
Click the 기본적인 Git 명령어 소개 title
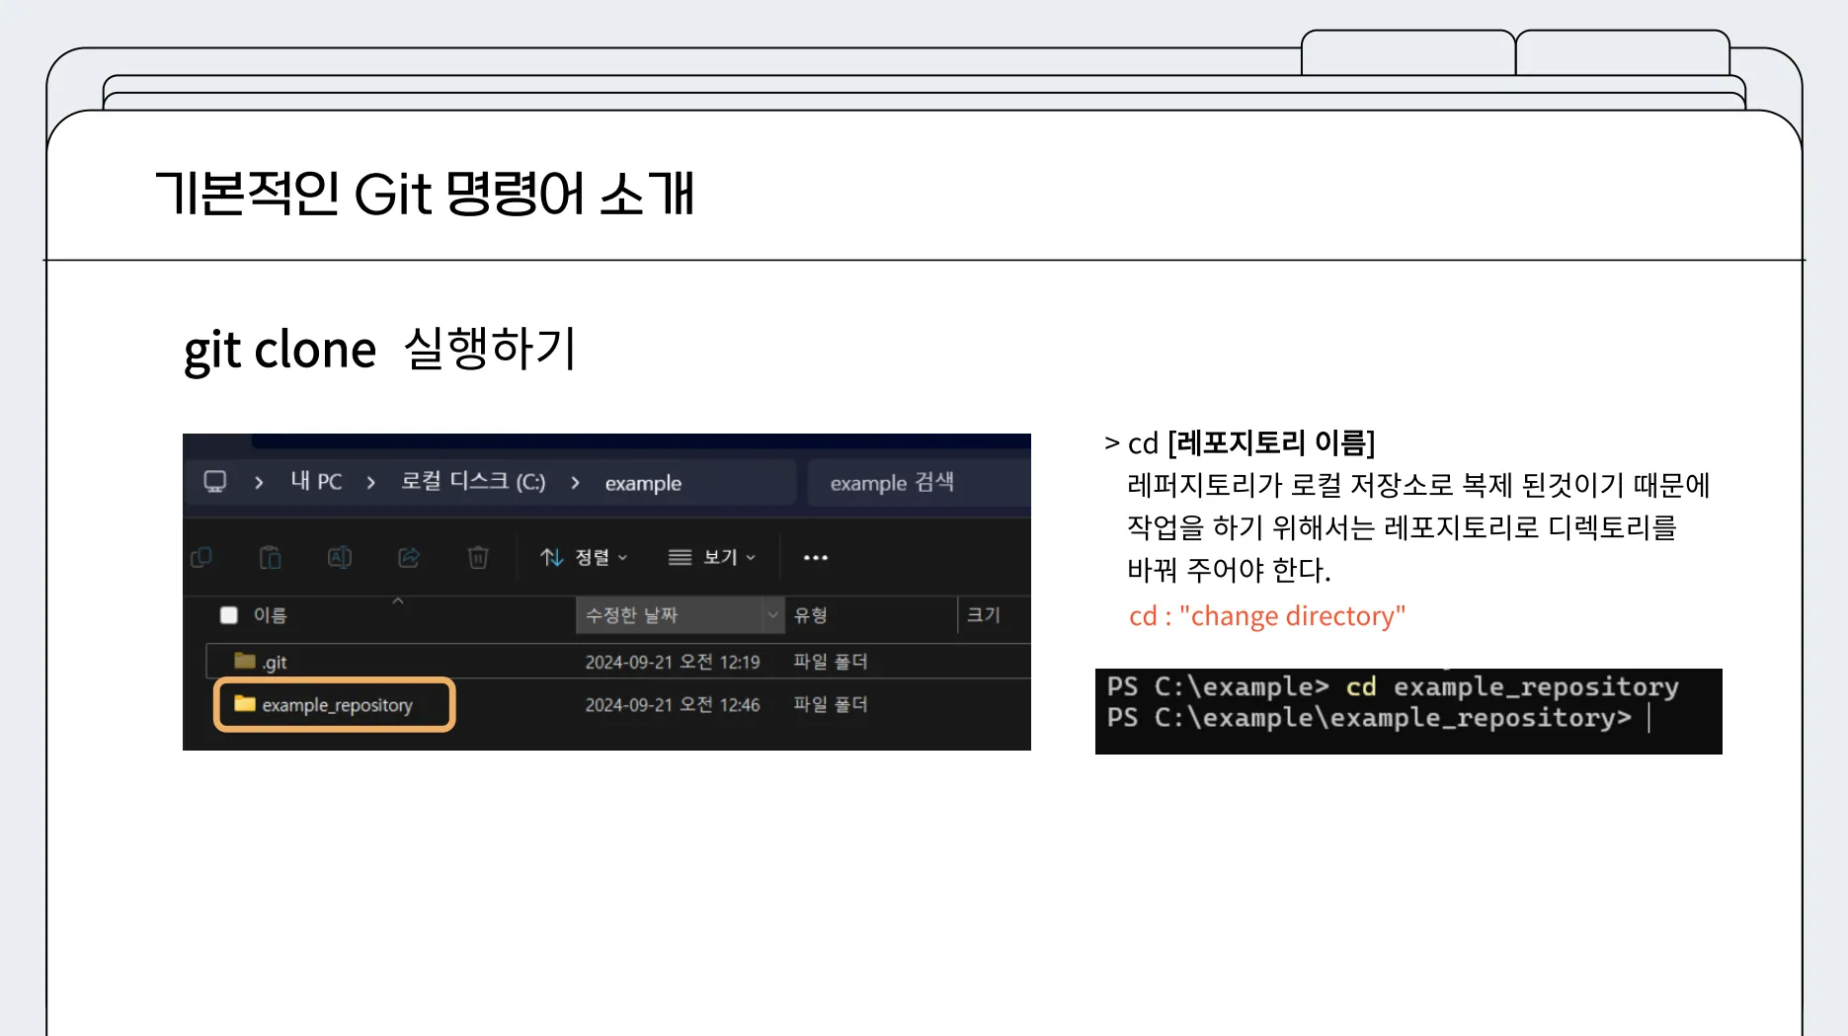[x=426, y=193]
